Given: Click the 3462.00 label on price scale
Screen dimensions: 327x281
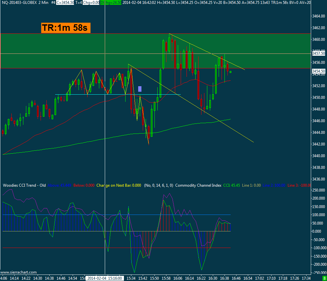Looking at the screenshot, I should (319, 28).
